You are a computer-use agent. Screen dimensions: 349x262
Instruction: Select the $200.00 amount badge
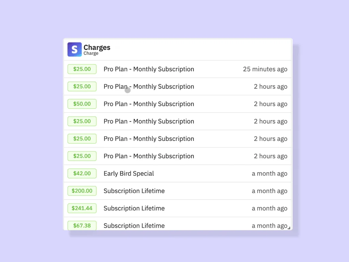click(x=82, y=191)
